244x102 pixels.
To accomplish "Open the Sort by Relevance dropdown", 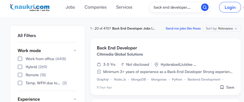I will point(222,28).
